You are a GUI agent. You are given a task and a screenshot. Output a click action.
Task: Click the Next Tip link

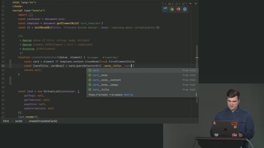tap(128, 95)
